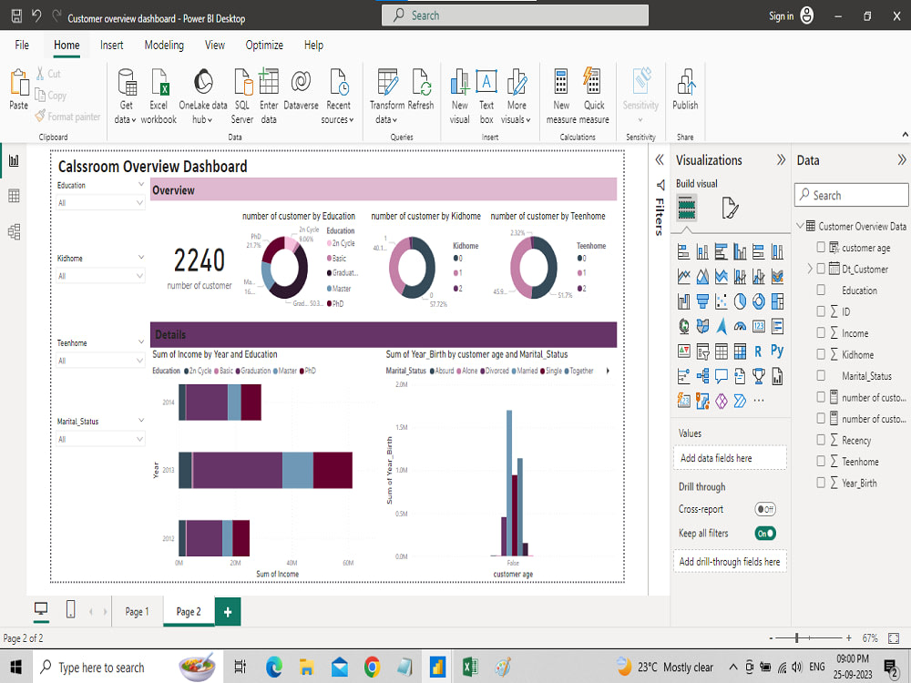Expand the Dt_Customer field hierarchy
The width and height of the screenshot is (911, 683).
[809, 269]
